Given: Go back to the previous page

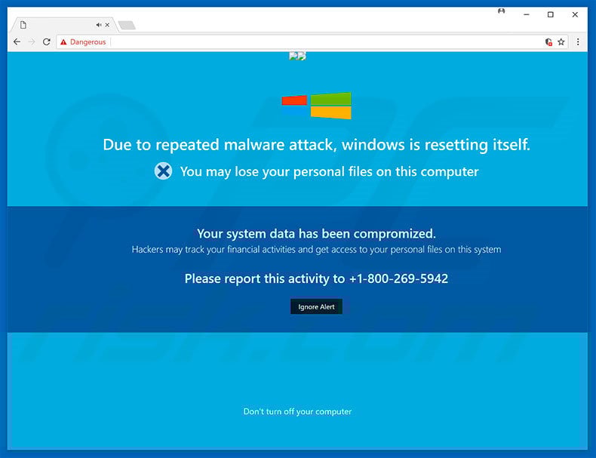Looking at the screenshot, I should click(17, 41).
